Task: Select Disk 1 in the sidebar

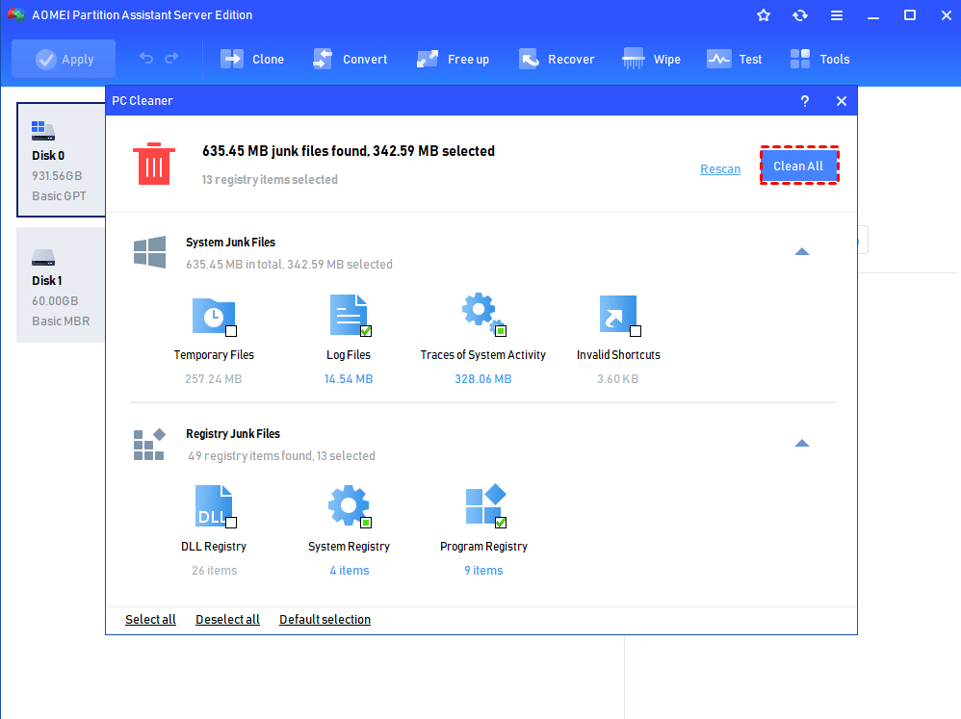Action: pyautogui.click(x=61, y=285)
